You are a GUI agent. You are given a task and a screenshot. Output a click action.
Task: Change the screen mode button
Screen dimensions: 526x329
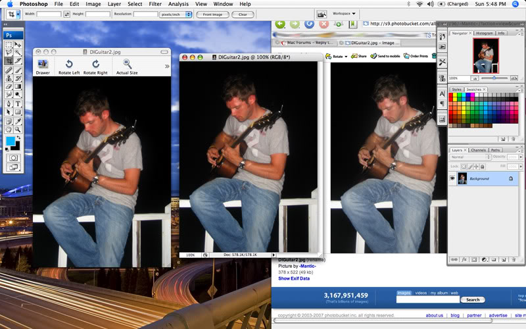[x=13, y=167]
